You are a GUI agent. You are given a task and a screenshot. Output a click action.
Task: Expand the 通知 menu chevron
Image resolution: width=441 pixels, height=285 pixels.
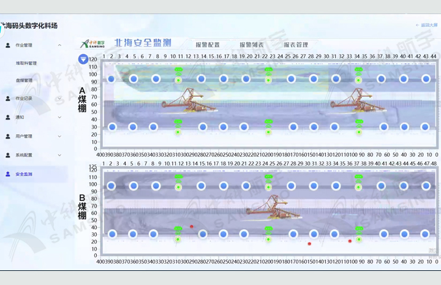click(x=59, y=117)
